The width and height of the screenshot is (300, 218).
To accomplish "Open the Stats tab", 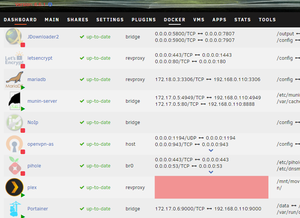I will [x=243, y=20].
